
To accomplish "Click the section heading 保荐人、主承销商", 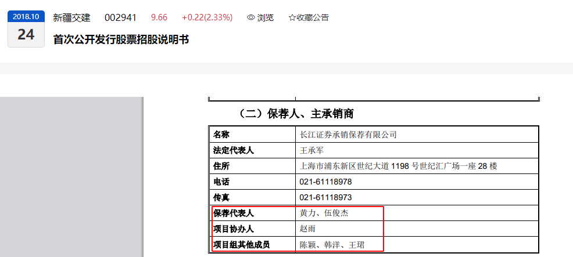I will (311, 114).
